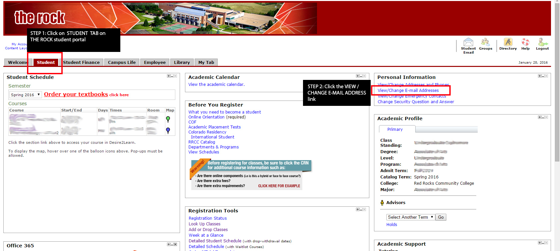
Task: Click the blue map balloon icon
Action: coord(168,130)
